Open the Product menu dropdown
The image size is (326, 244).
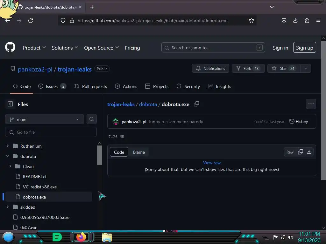(x=34, y=48)
